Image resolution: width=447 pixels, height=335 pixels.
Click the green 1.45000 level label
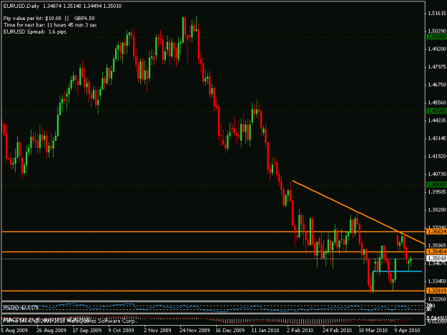436,111
